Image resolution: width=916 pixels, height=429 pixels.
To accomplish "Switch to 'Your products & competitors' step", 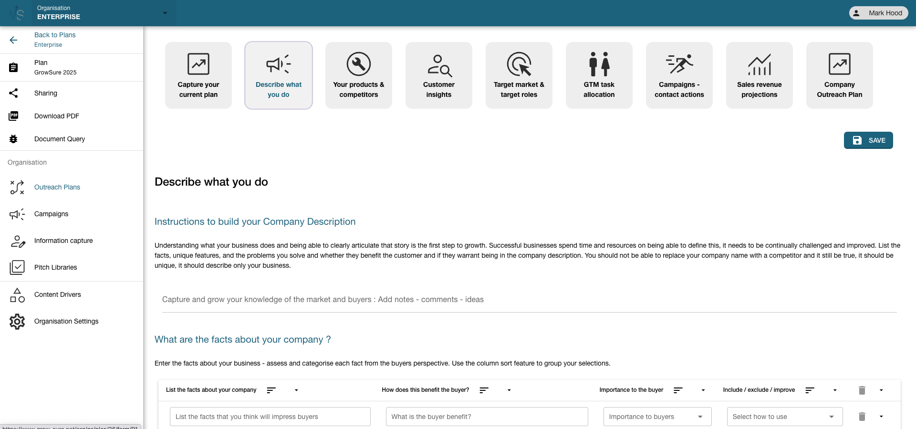I will click(x=359, y=75).
